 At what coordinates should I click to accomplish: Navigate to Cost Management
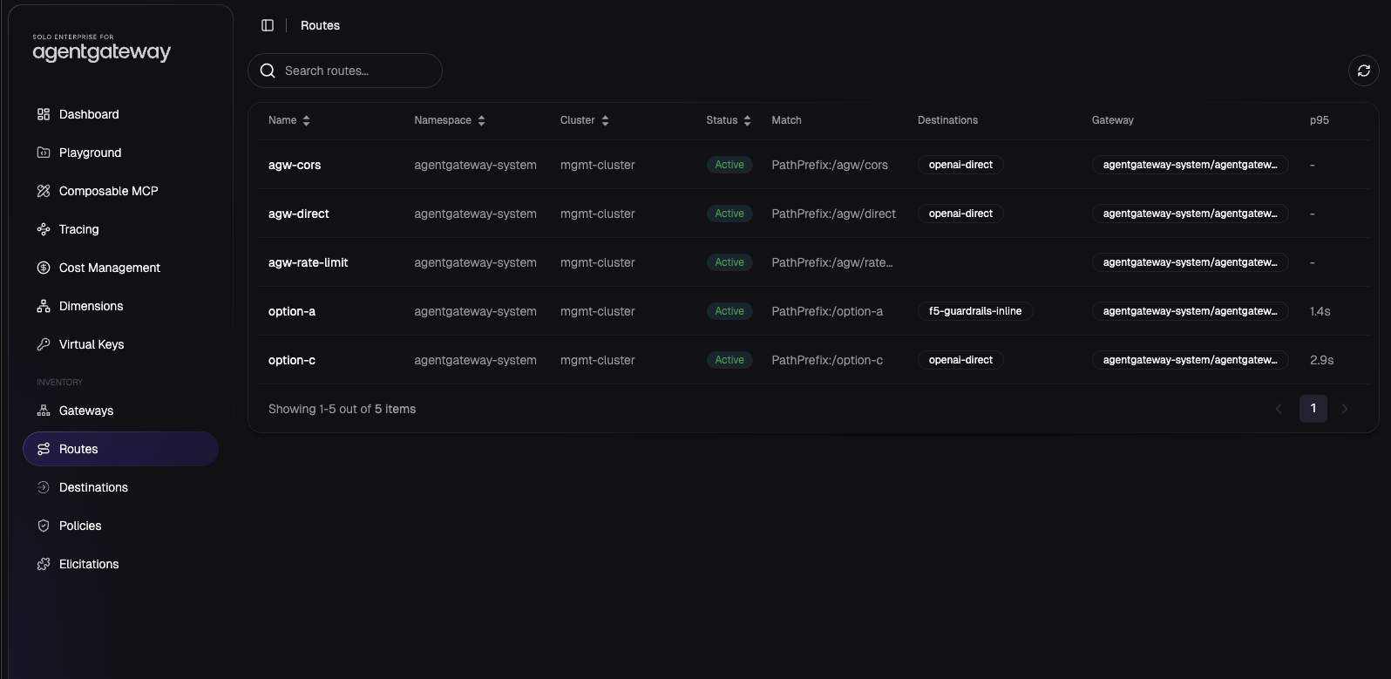pos(120,268)
